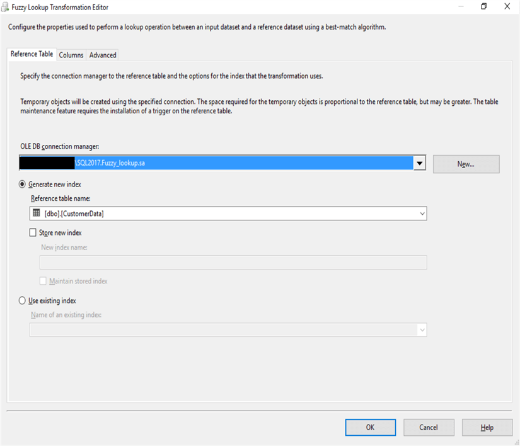Enable the Store new index checkbox
Viewport: 520px width, 446px height.
33,232
